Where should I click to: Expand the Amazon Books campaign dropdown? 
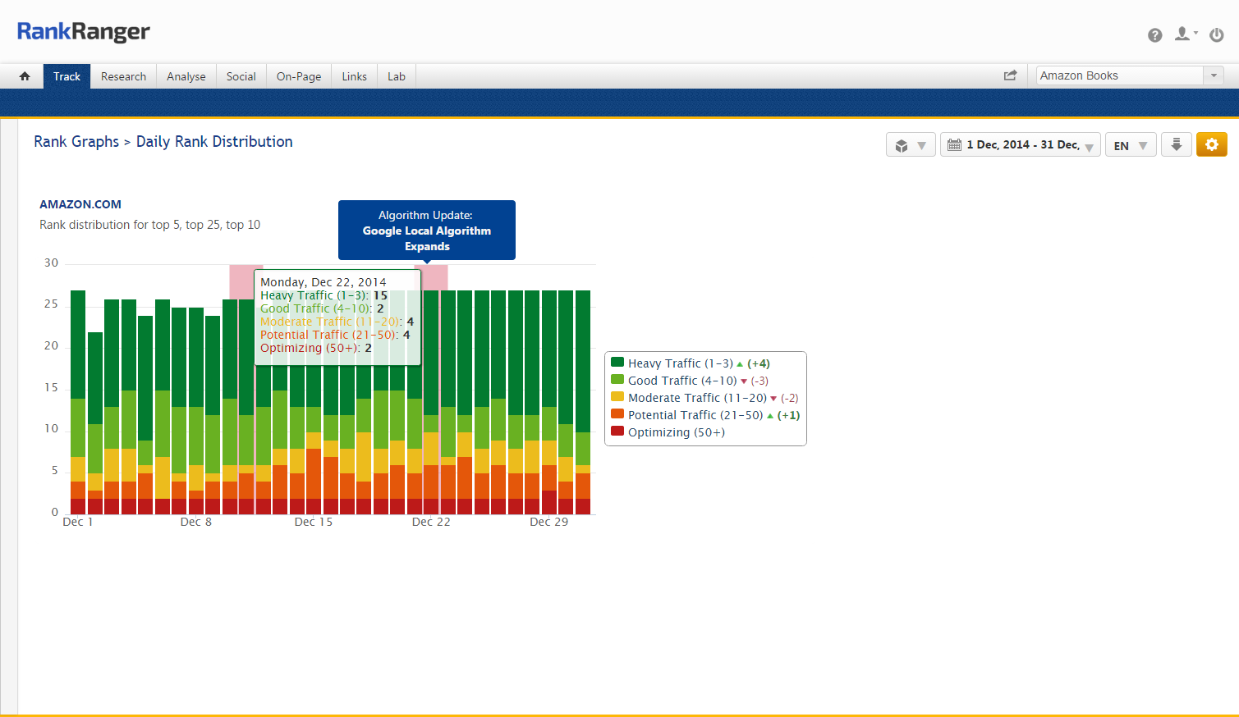tap(1213, 75)
